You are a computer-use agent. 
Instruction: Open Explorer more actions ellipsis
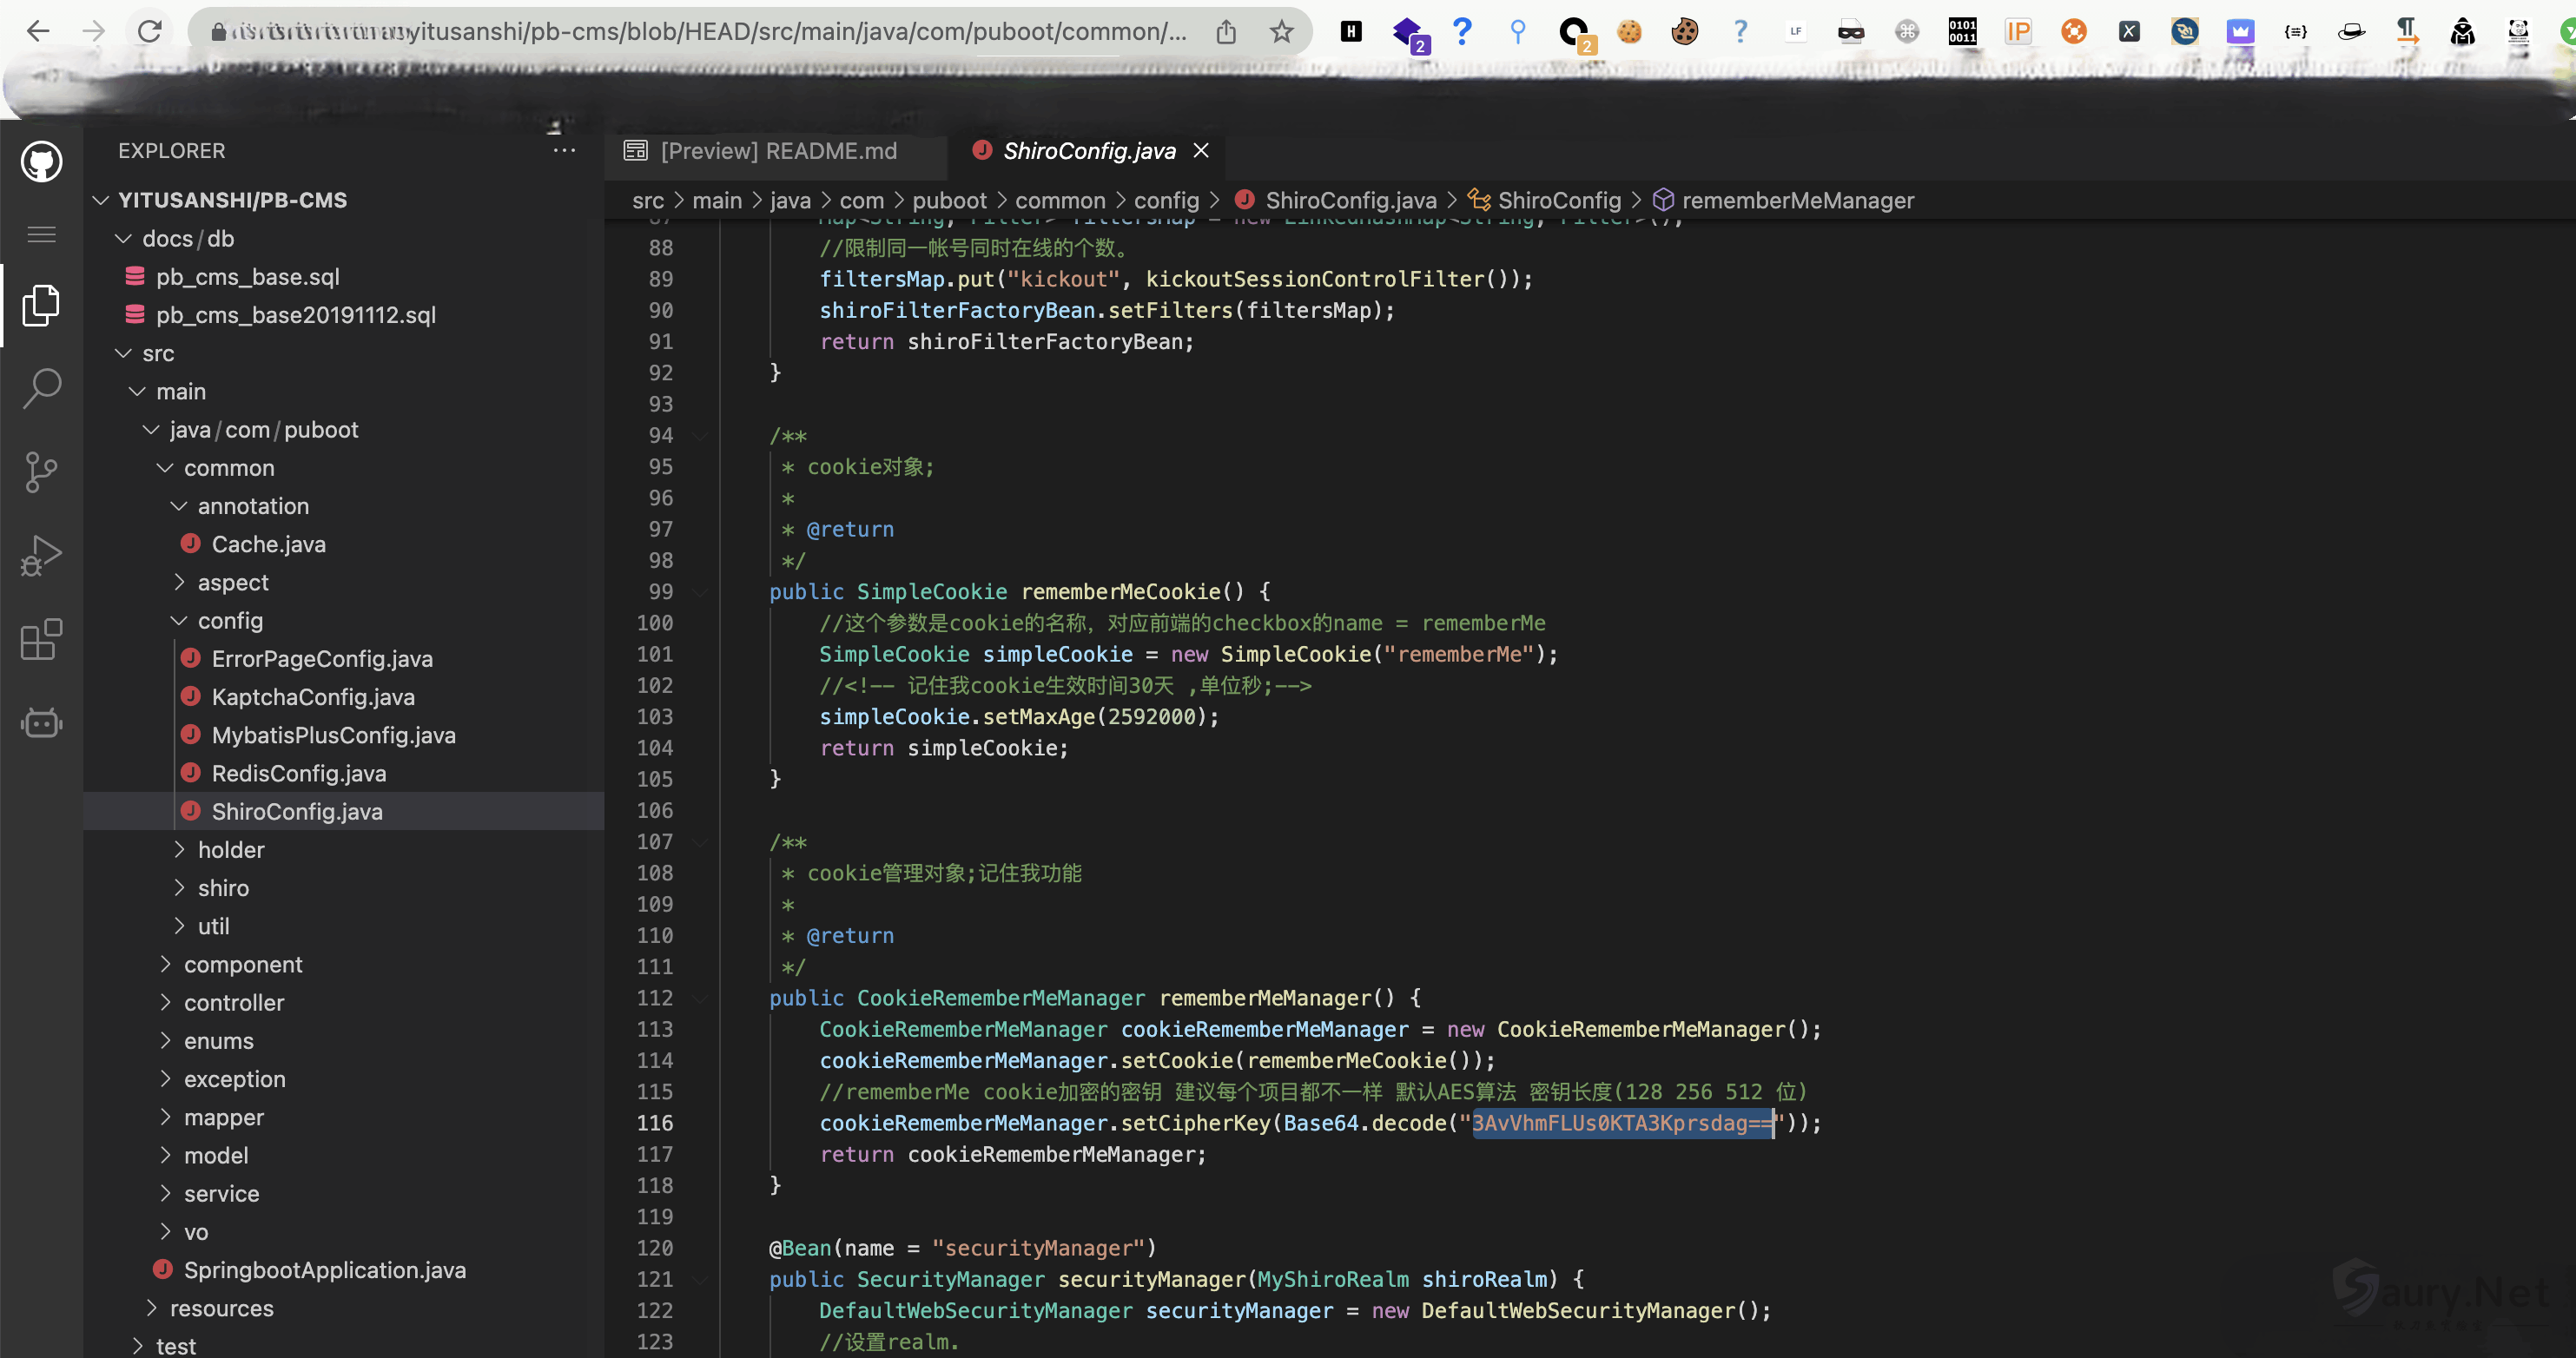564,151
